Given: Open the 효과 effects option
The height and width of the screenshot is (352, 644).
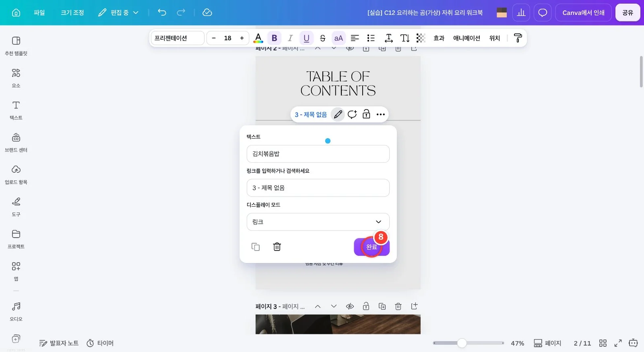Looking at the screenshot, I should [439, 38].
